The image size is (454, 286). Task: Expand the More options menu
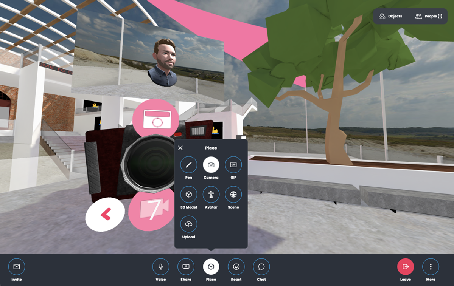(431, 267)
